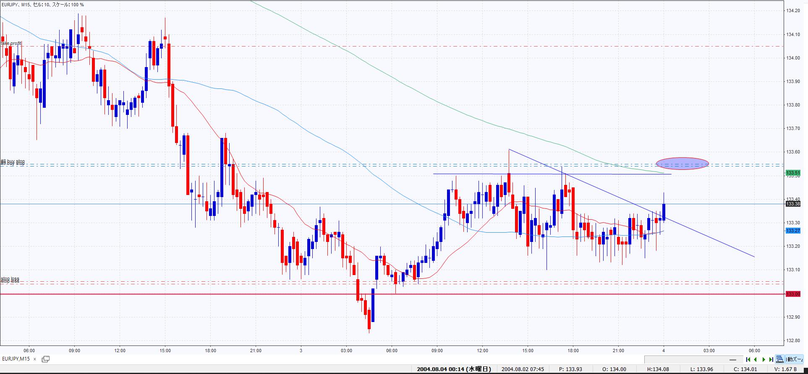Screen dimensions: 808x374
Task: Switch to the EURJPY,M15 tab
Action: pos(16,359)
